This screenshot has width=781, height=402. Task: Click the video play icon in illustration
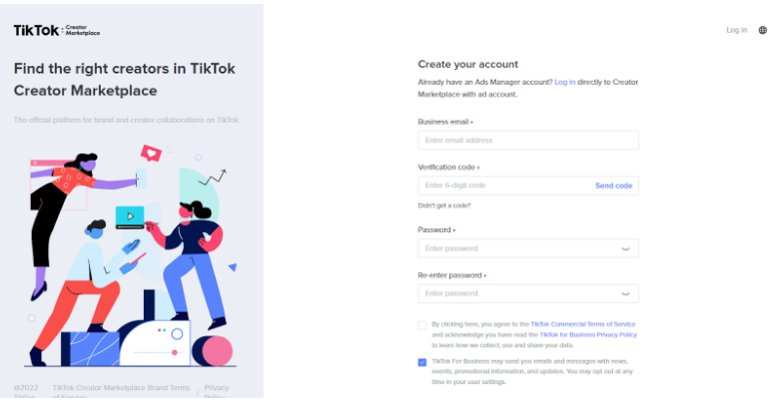click(x=130, y=216)
